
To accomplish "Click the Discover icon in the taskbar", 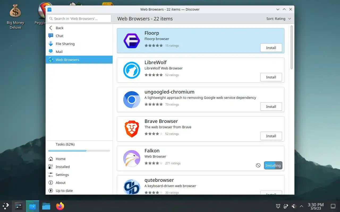I will click(32, 206).
